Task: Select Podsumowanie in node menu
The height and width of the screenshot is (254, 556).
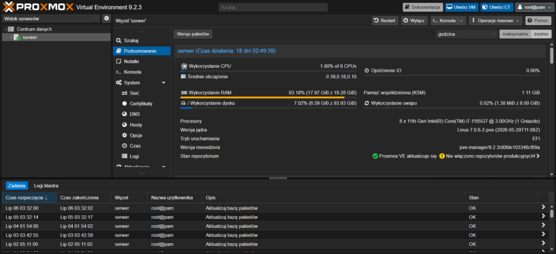Action: [x=142, y=51]
